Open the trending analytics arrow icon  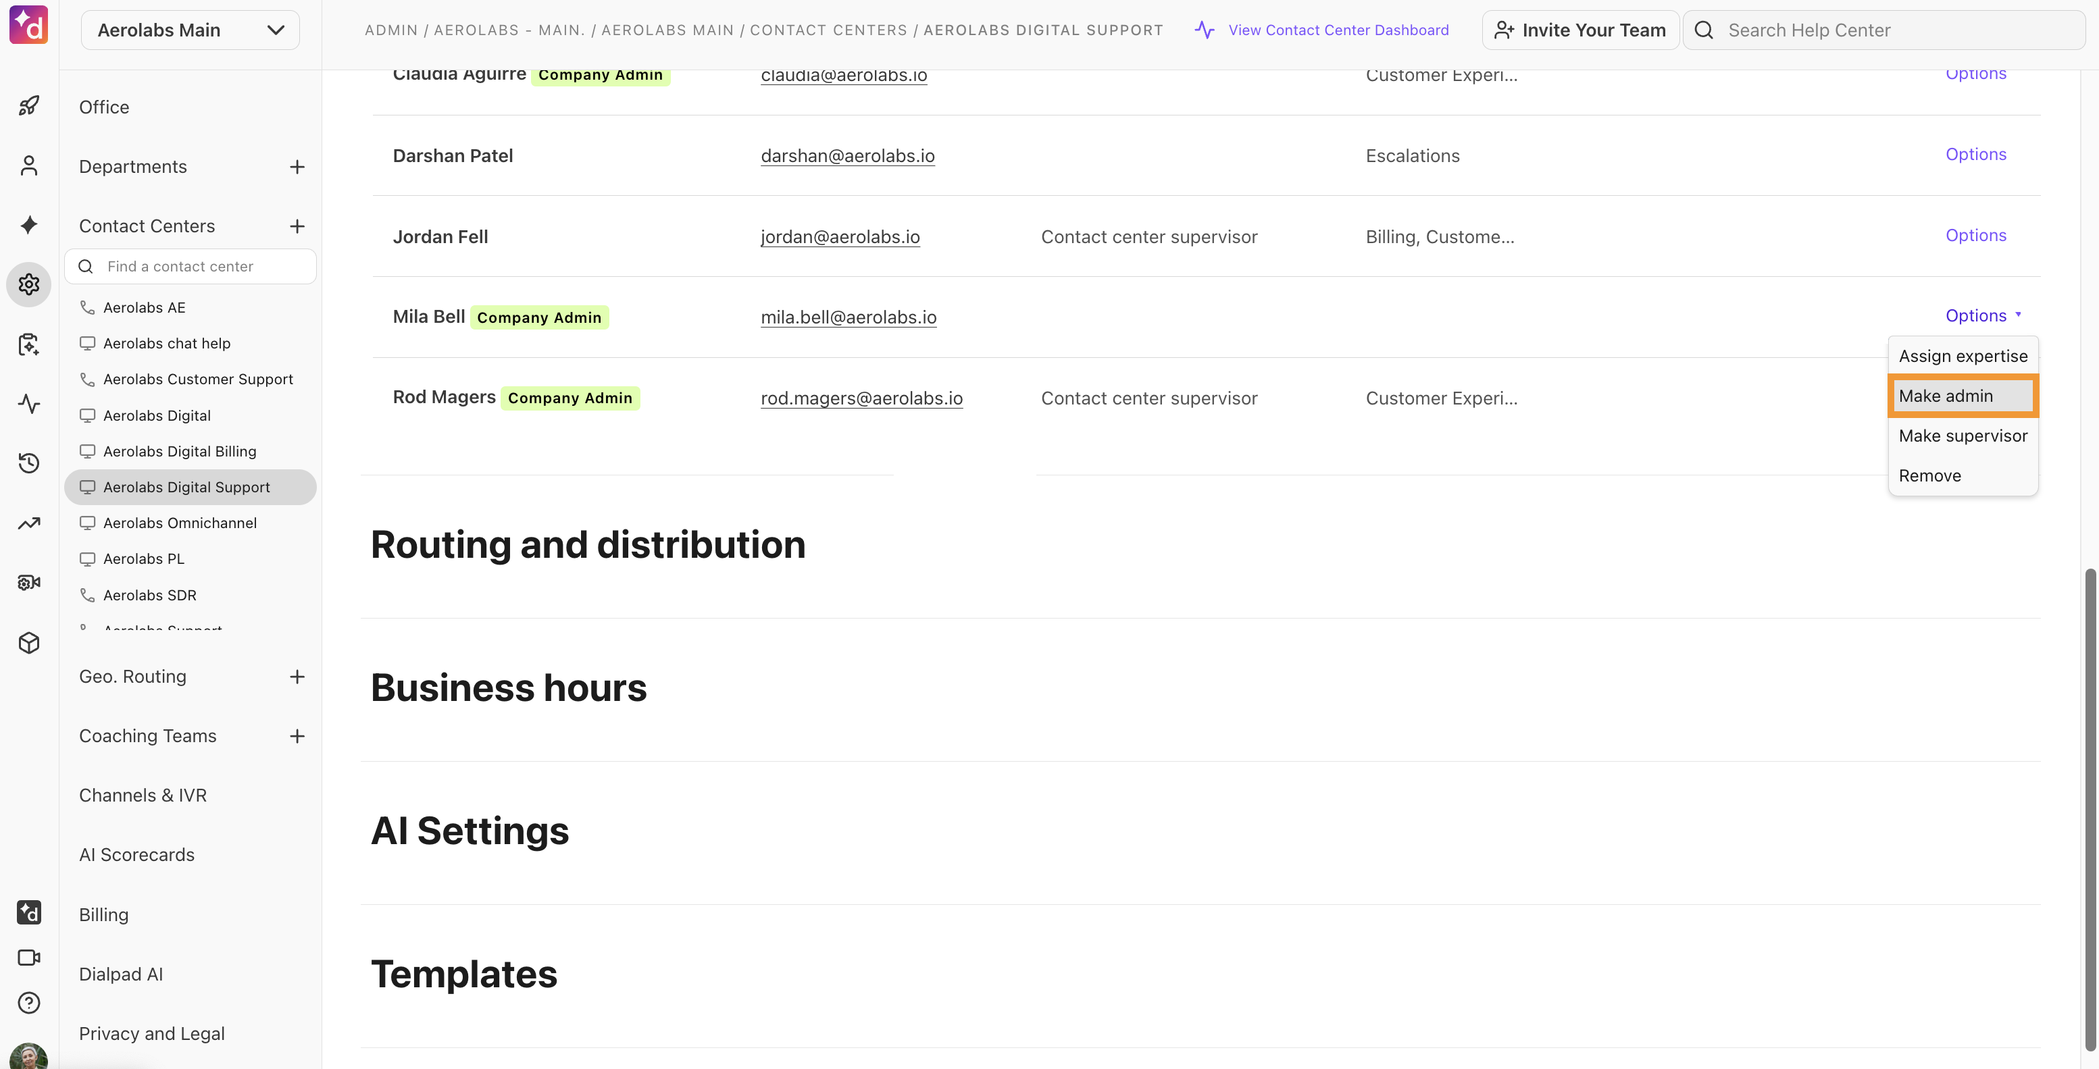(28, 523)
